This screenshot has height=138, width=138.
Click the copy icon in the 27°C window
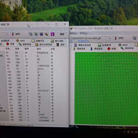(134, 38)
